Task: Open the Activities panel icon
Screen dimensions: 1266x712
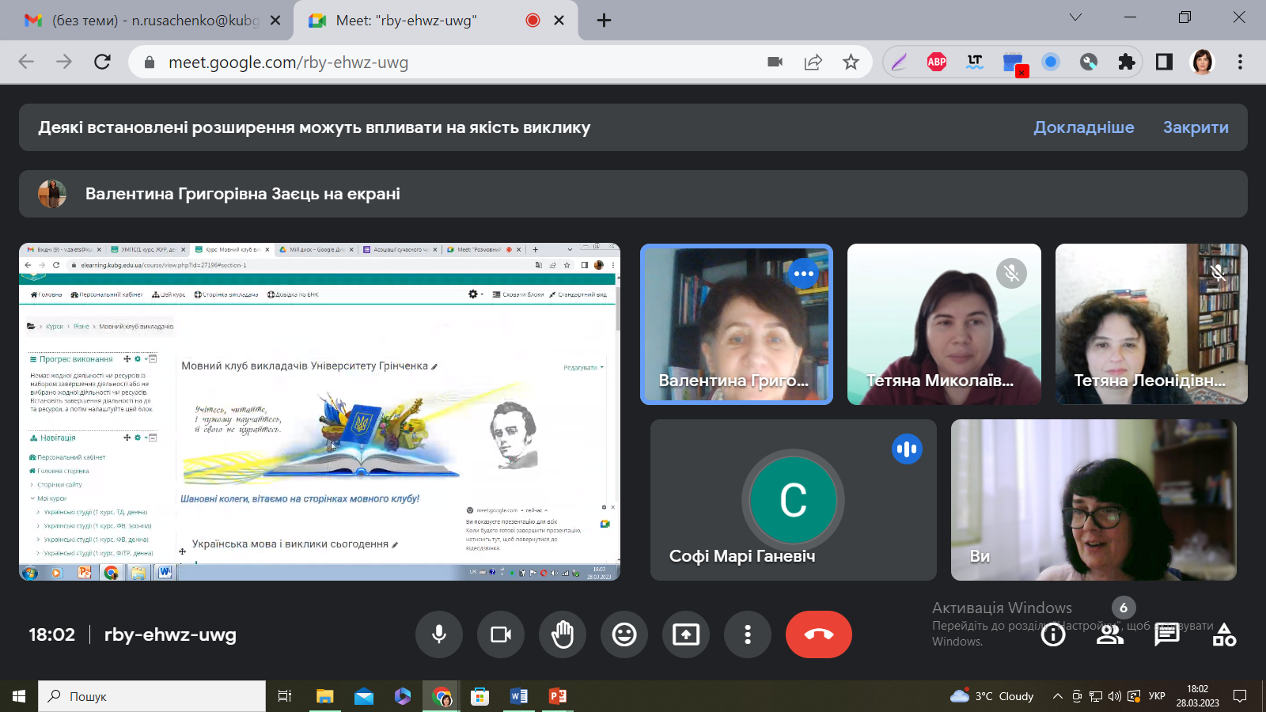Action: point(1224,634)
